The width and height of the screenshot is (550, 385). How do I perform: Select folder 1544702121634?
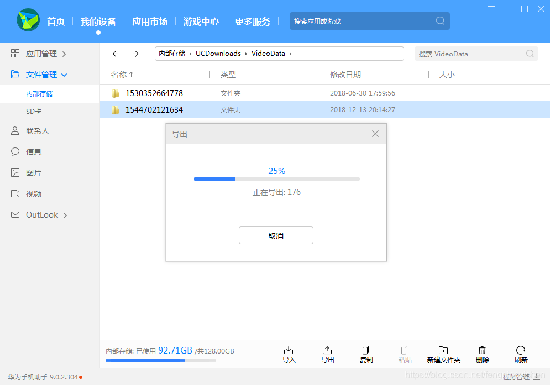[x=325, y=109]
